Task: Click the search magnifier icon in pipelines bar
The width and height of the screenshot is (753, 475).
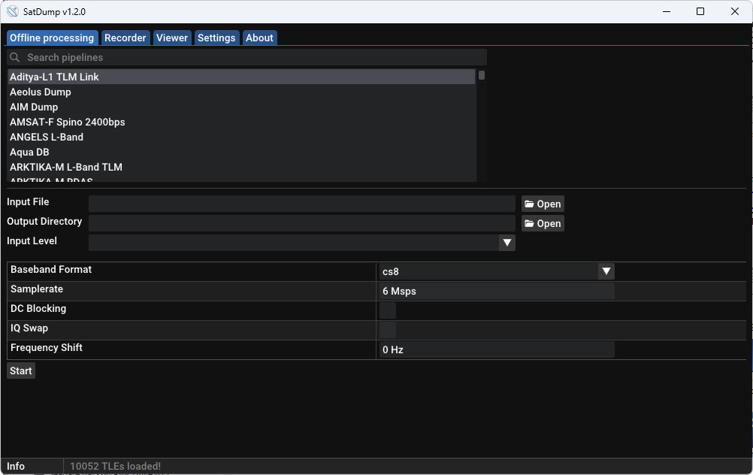Action: click(x=14, y=57)
